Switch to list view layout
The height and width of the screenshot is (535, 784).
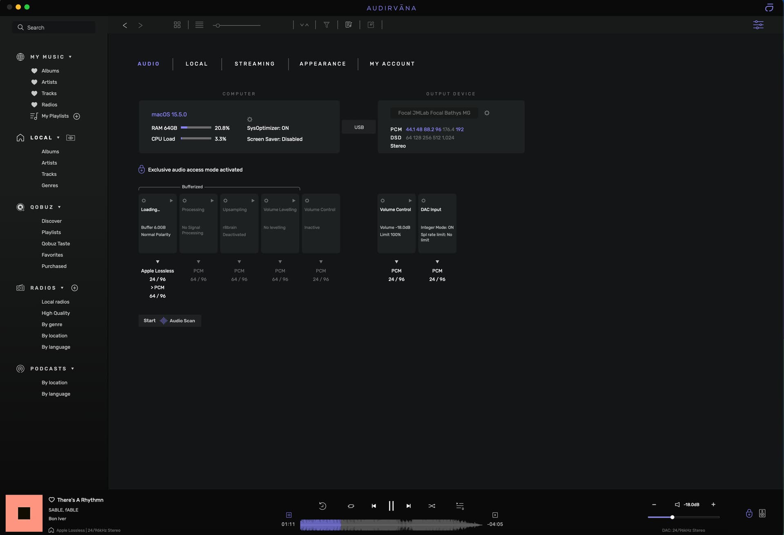199,25
